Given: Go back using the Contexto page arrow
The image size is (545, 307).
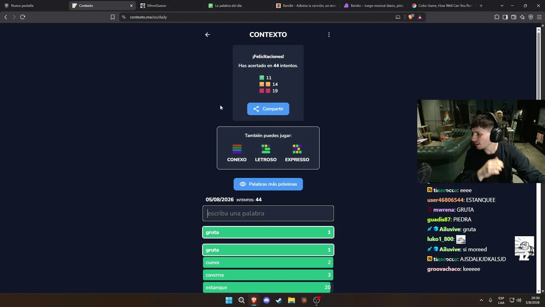Looking at the screenshot, I should point(207,35).
